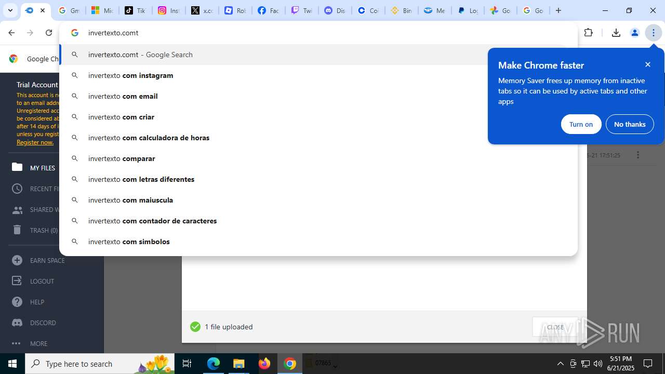Image resolution: width=665 pixels, height=374 pixels.
Task: Select the 'invertexto com criar' suggestion
Action: pyautogui.click(x=318, y=117)
